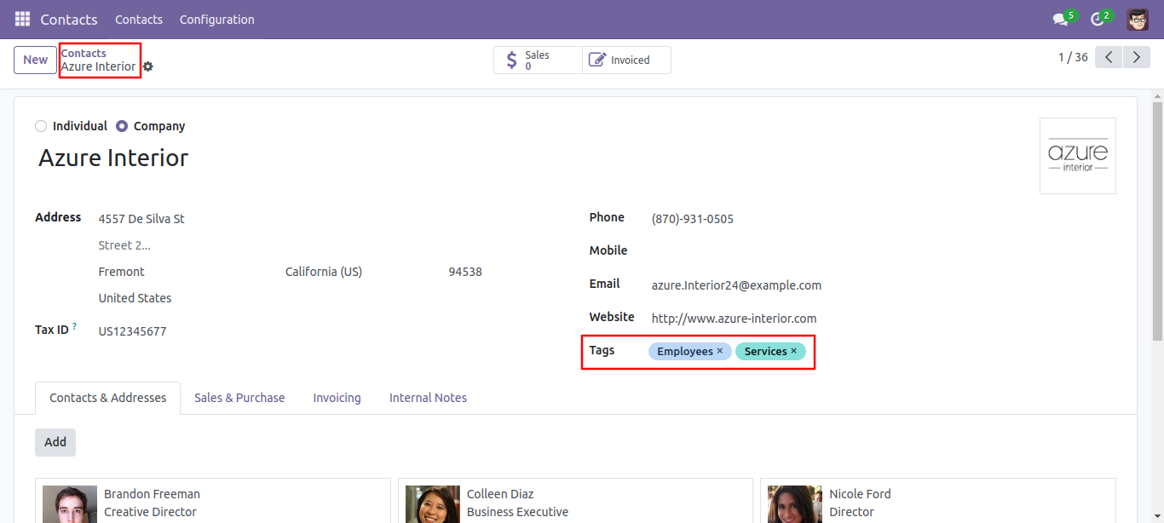
Task: Remove the Employees tag
Action: click(x=720, y=351)
